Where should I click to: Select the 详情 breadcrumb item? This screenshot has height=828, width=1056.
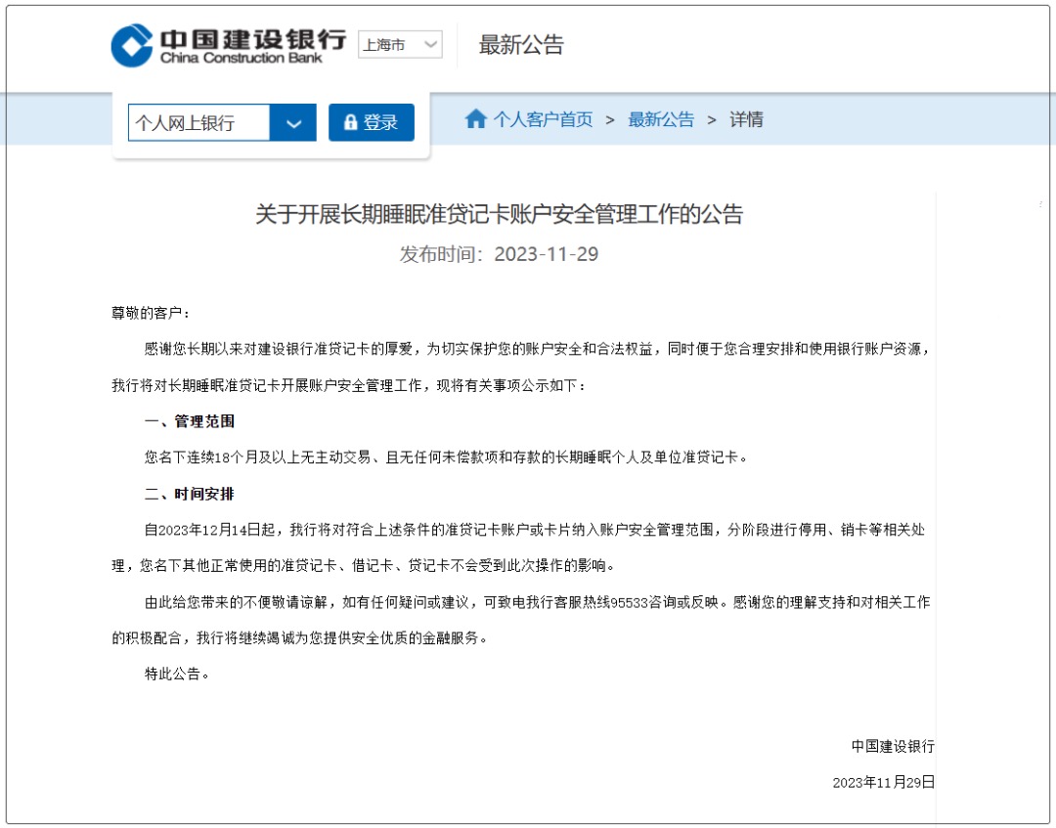tap(746, 118)
